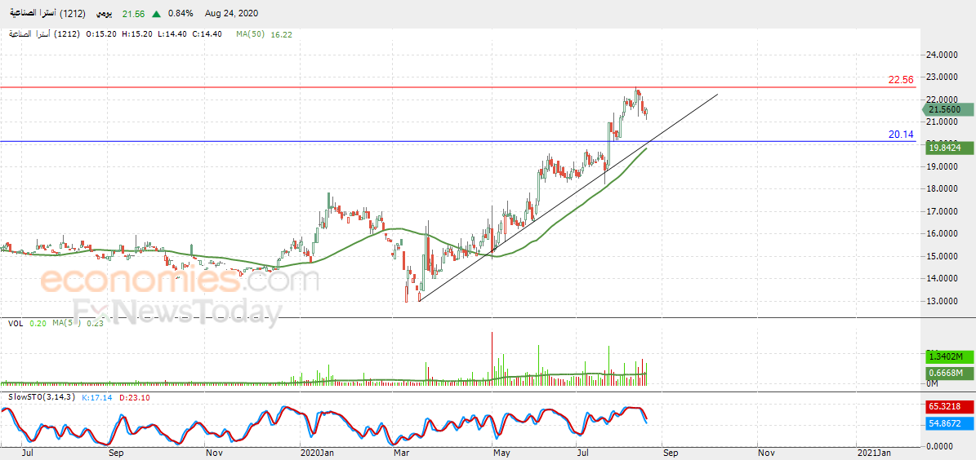Screen dimensions: 976x460
Task: Click the green 1.3402M volume tag
Action: tap(947, 356)
